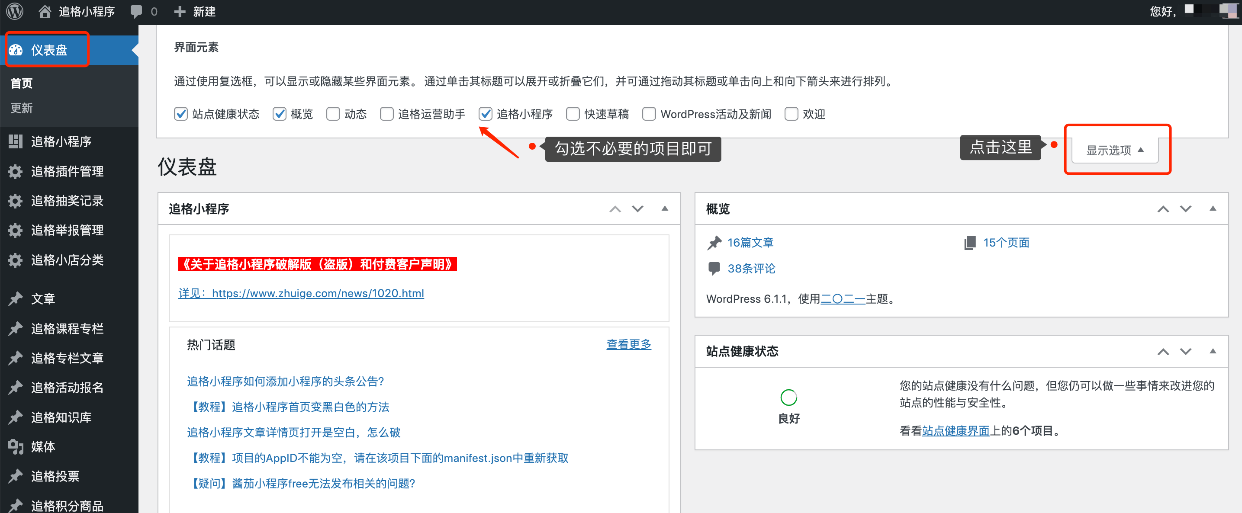Open the WordPress logo menu
The image size is (1242, 513).
click(x=15, y=11)
